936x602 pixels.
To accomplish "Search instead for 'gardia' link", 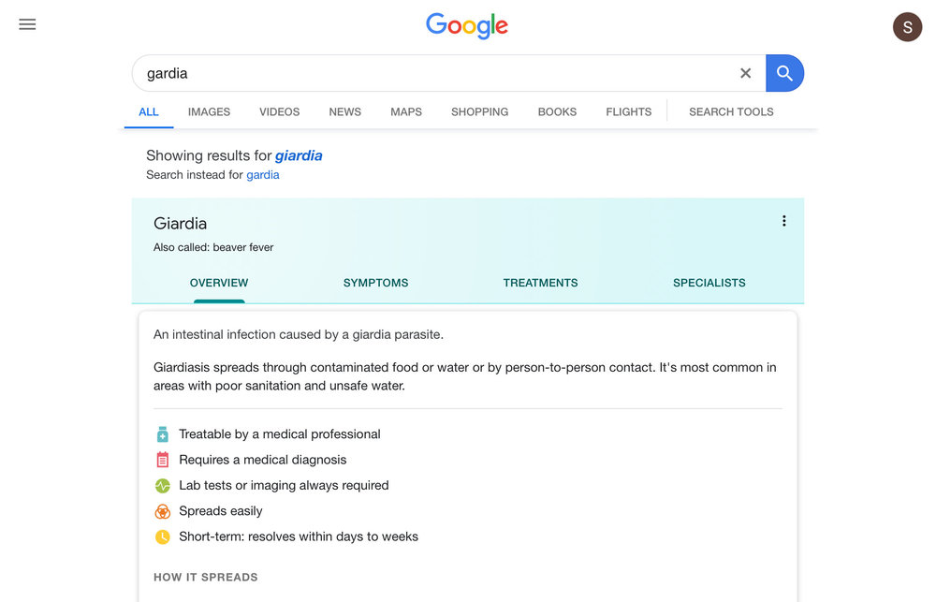I will coord(263,175).
